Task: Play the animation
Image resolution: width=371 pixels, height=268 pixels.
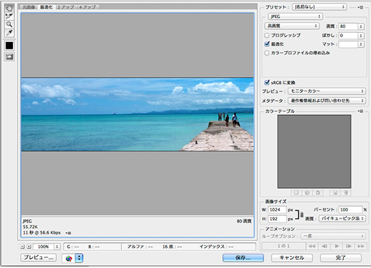Action: (x=336, y=246)
